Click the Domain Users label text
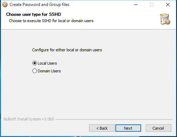 (49, 71)
